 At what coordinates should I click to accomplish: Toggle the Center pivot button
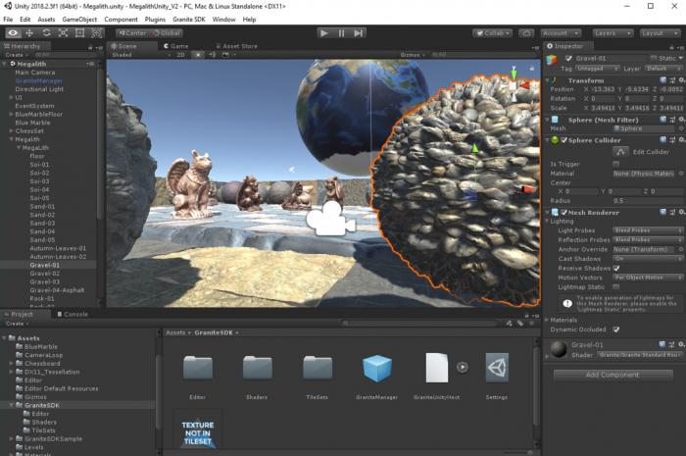[132, 33]
